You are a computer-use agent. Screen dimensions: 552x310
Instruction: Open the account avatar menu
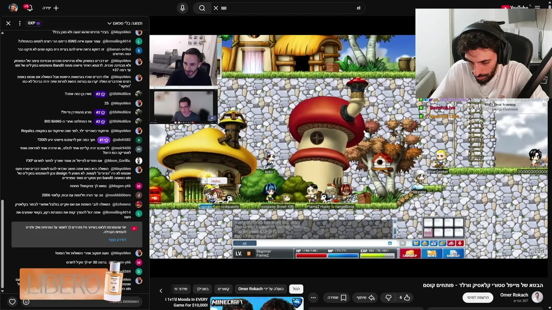point(13,8)
